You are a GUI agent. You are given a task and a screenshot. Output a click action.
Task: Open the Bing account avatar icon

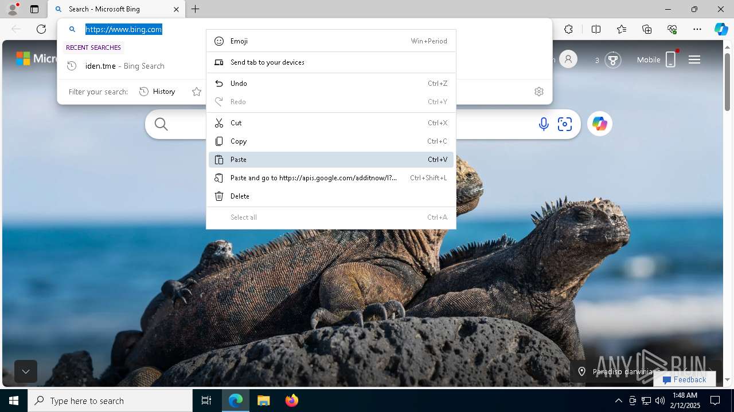(568, 60)
